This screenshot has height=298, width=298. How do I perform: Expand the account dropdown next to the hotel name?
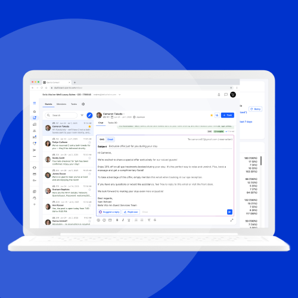coord(120,95)
